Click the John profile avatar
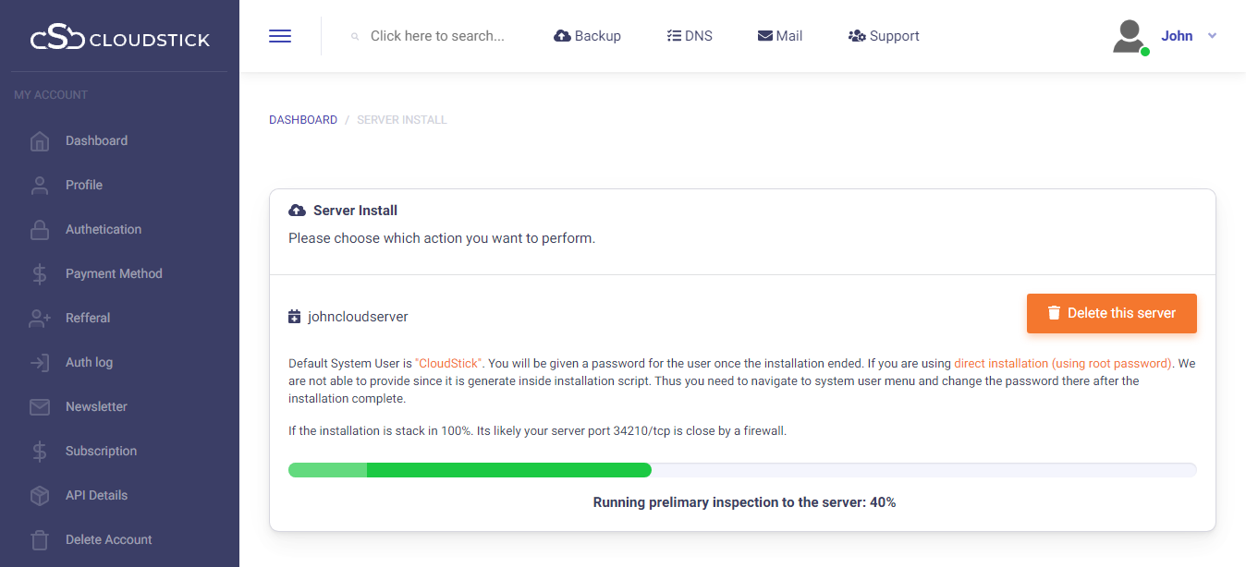 1130,36
